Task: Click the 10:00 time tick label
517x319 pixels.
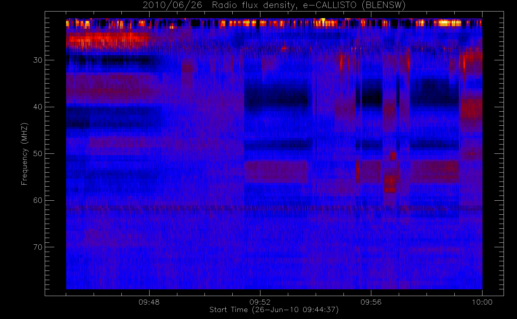Action: [x=482, y=302]
